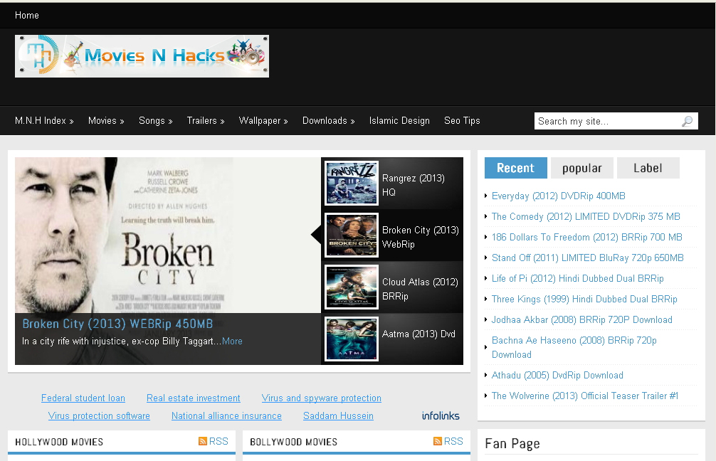Open the Hollywood Movies RSS feed icon
This screenshot has height=461, width=716.
(x=203, y=441)
